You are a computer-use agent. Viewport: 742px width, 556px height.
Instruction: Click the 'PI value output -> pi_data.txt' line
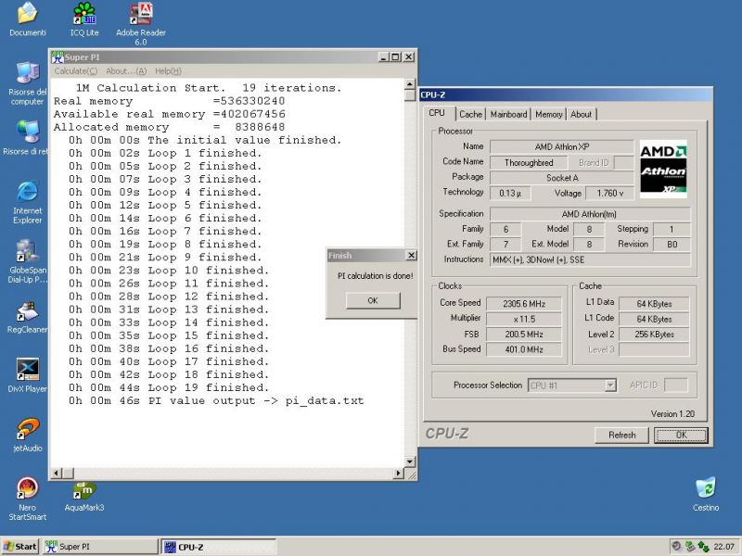[x=216, y=401]
